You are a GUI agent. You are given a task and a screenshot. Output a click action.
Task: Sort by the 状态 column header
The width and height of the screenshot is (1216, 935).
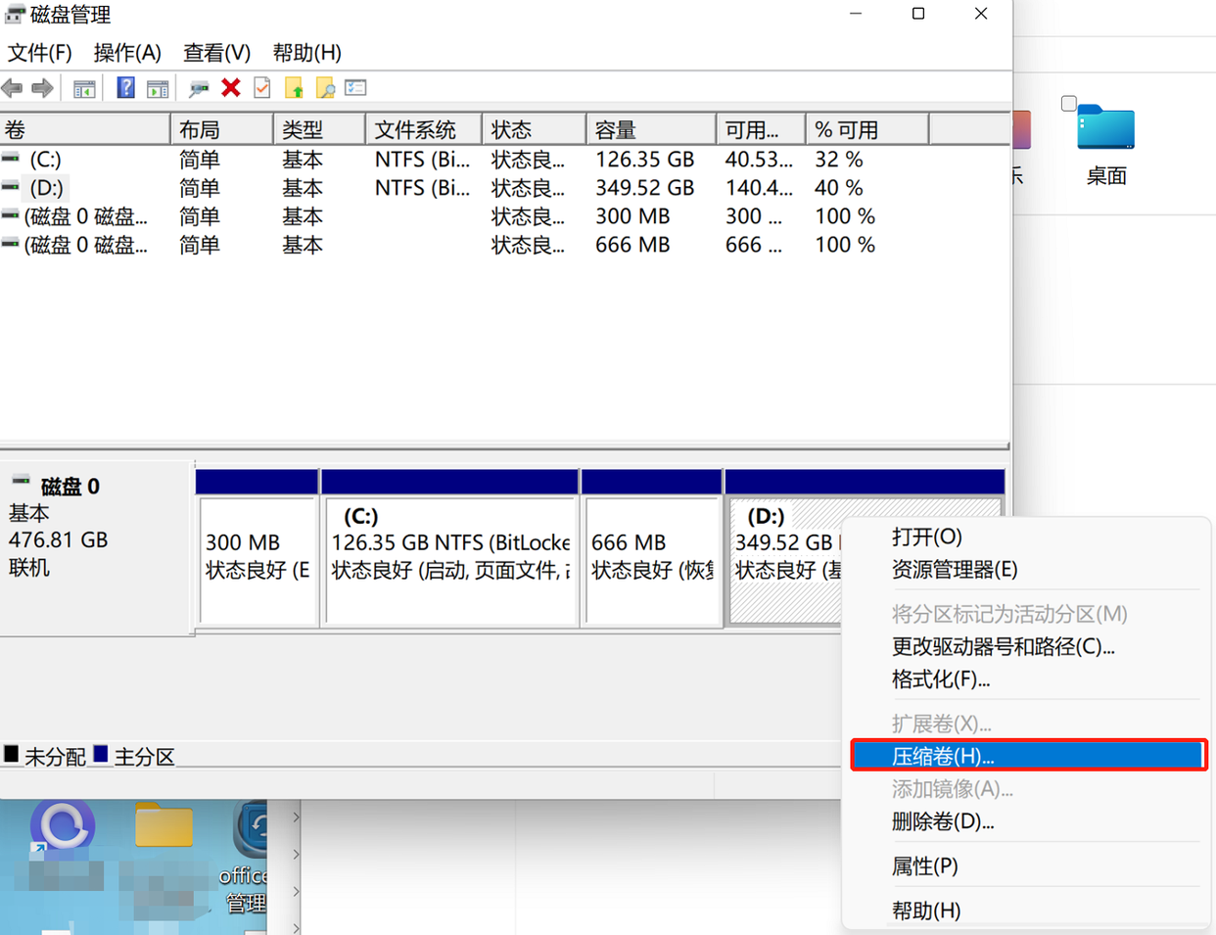pos(535,129)
